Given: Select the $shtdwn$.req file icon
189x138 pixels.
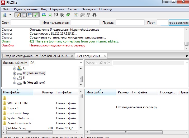Looking at the screenshot, I should coord(4,128).
